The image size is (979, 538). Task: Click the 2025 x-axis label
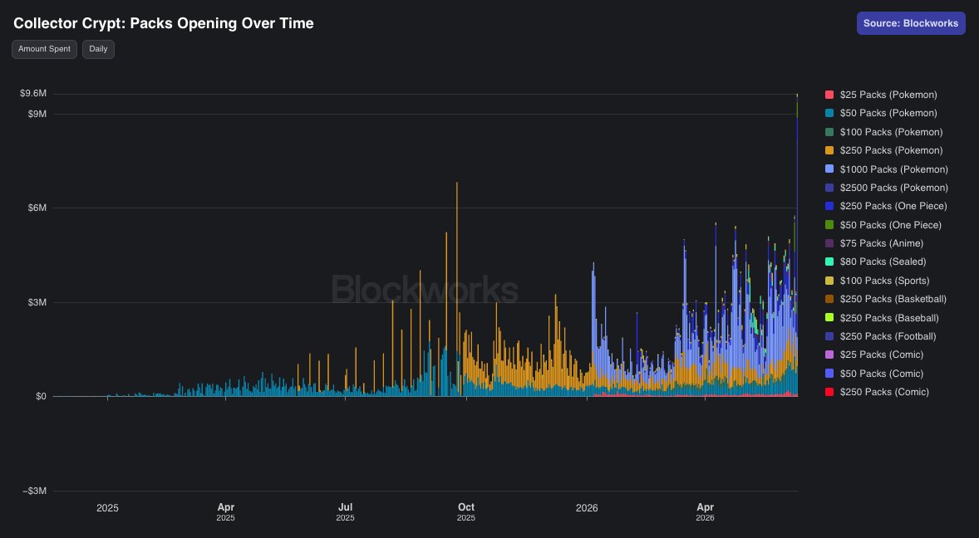point(107,508)
